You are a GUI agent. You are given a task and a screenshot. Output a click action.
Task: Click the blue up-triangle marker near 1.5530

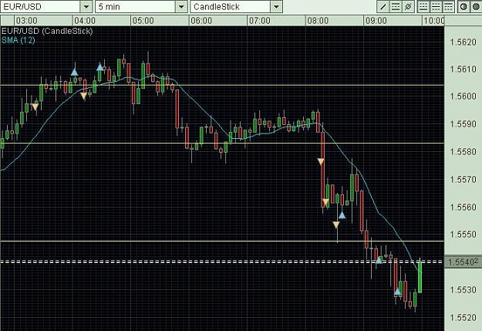398,292
